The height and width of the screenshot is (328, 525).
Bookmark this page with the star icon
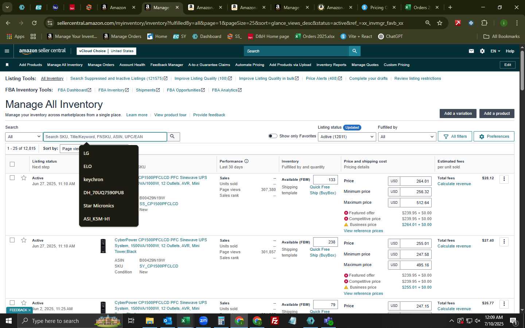coord(440,23)
